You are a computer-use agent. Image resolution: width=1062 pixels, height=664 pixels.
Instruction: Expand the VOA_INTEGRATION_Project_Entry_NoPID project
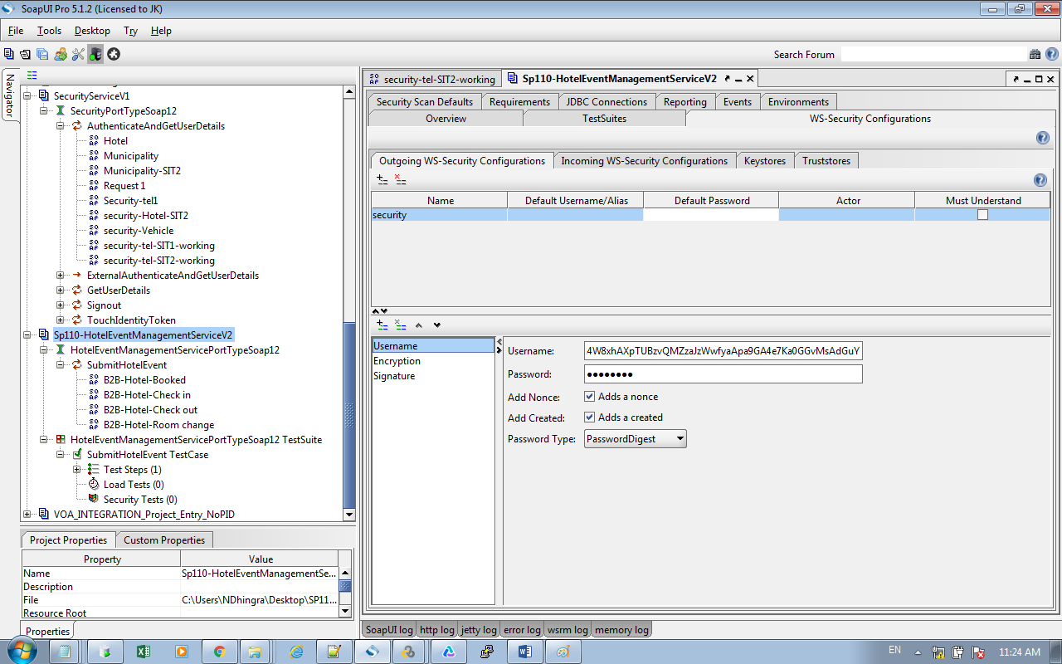point(27,515)
